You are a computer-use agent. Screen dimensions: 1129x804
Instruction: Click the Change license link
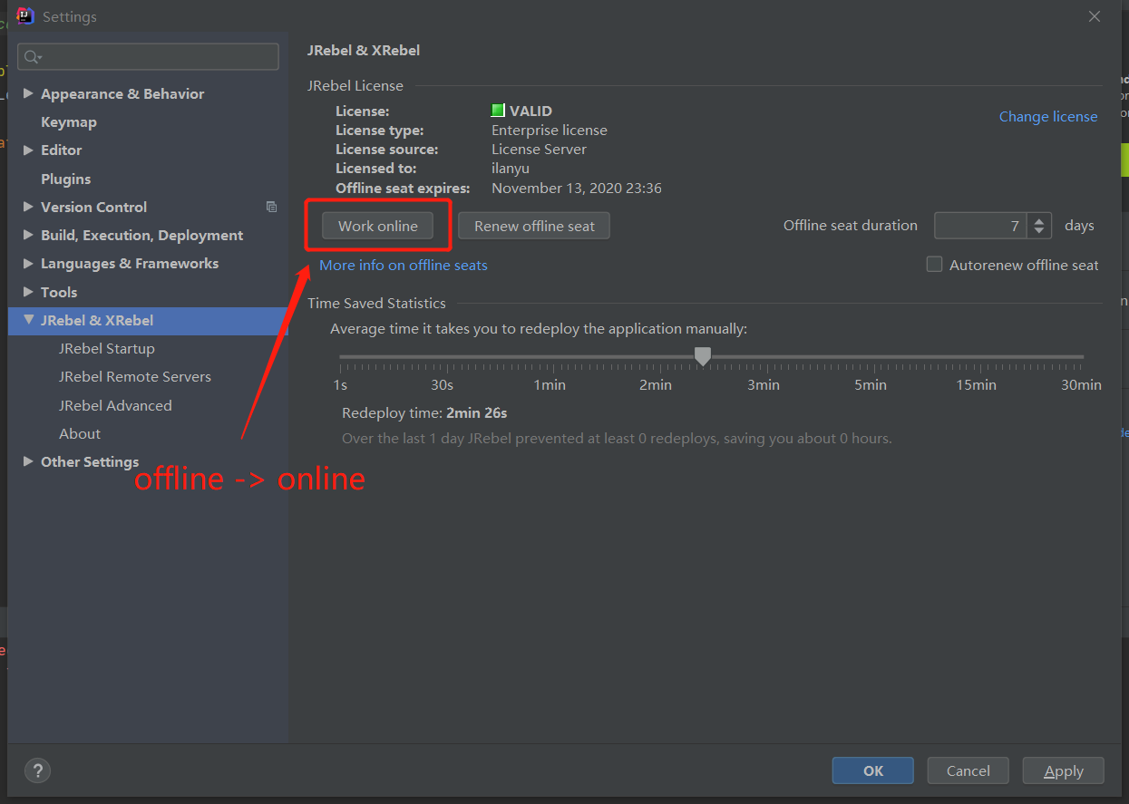tap(1048, 116)
